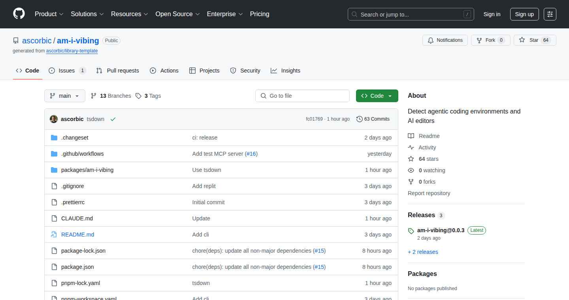Screen dimensions: 569x300
Task: View the 63 Commits history
Action: pos(373,119)
